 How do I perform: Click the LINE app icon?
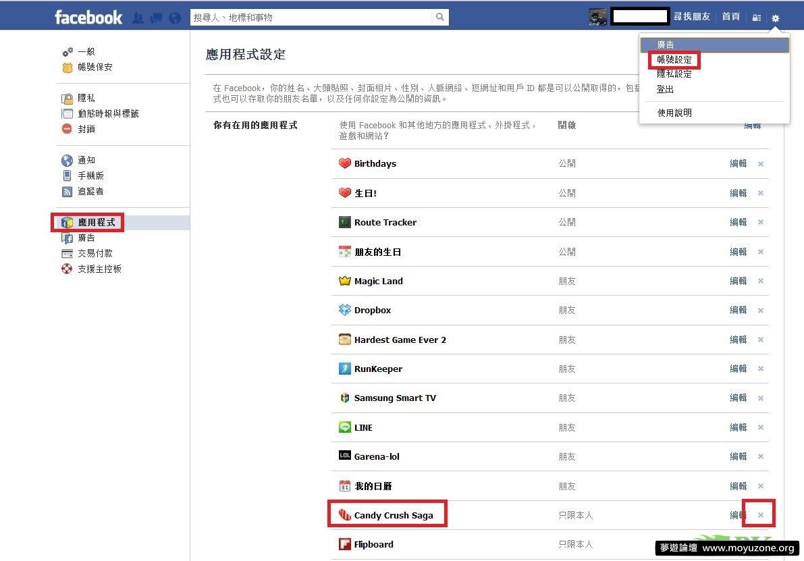(344, 427)
